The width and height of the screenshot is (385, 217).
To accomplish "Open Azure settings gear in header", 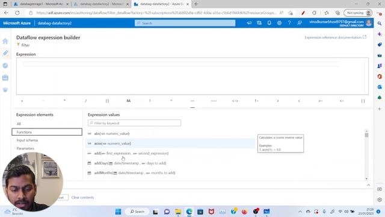I will pyautogui.click(x=279, y=23).
